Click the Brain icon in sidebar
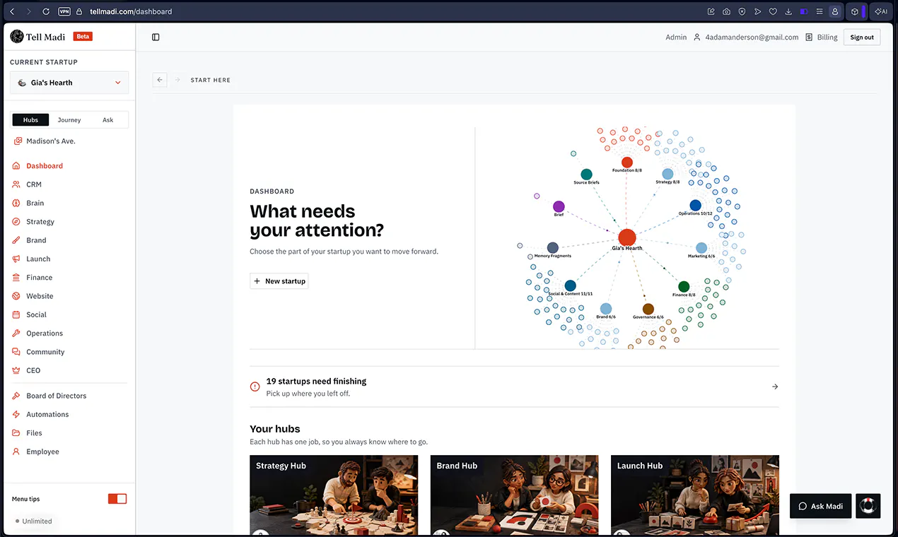The image size is (898, 537). [x=17, y=203]
